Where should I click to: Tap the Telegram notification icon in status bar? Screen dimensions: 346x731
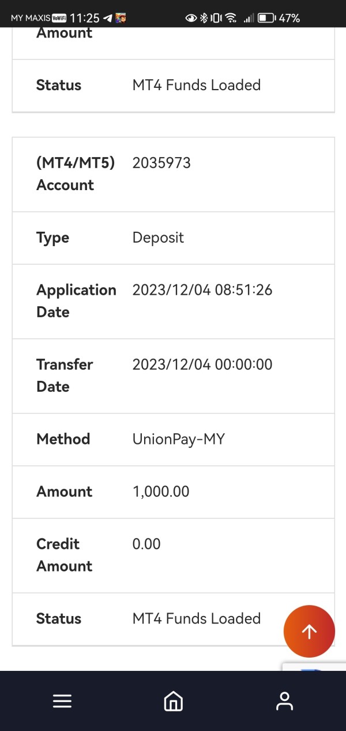[x=107, y=18]
